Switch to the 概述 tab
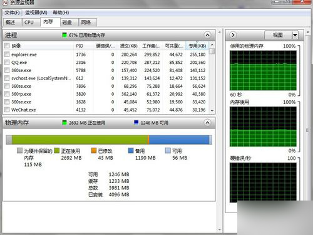The height and width of the screenshot is (235, 313). pyautogui.click(x=13, y=22)
